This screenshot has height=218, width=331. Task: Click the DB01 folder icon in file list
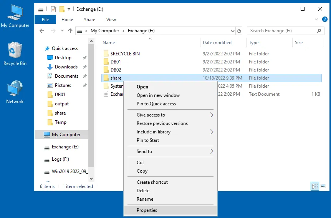(x=106, y=62)
